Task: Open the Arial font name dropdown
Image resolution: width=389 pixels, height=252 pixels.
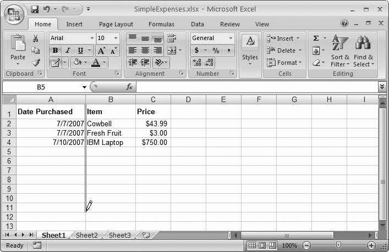Action: 92,38
